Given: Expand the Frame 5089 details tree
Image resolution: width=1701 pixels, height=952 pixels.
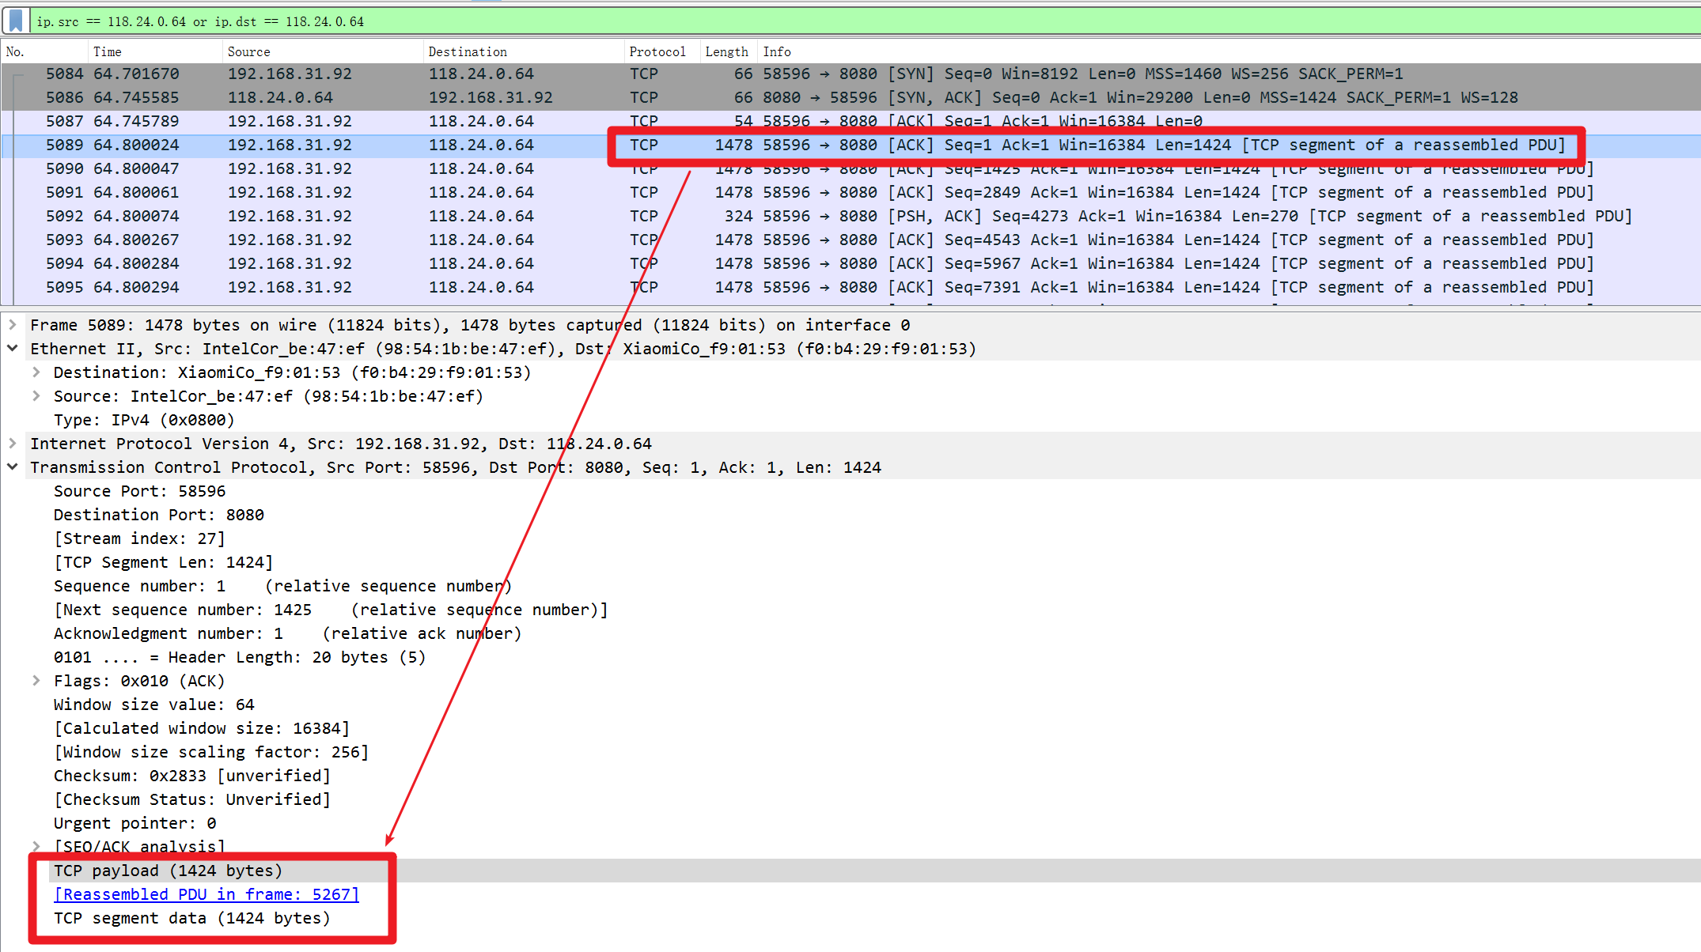Looking at the screenshot, I should [13, 325].
